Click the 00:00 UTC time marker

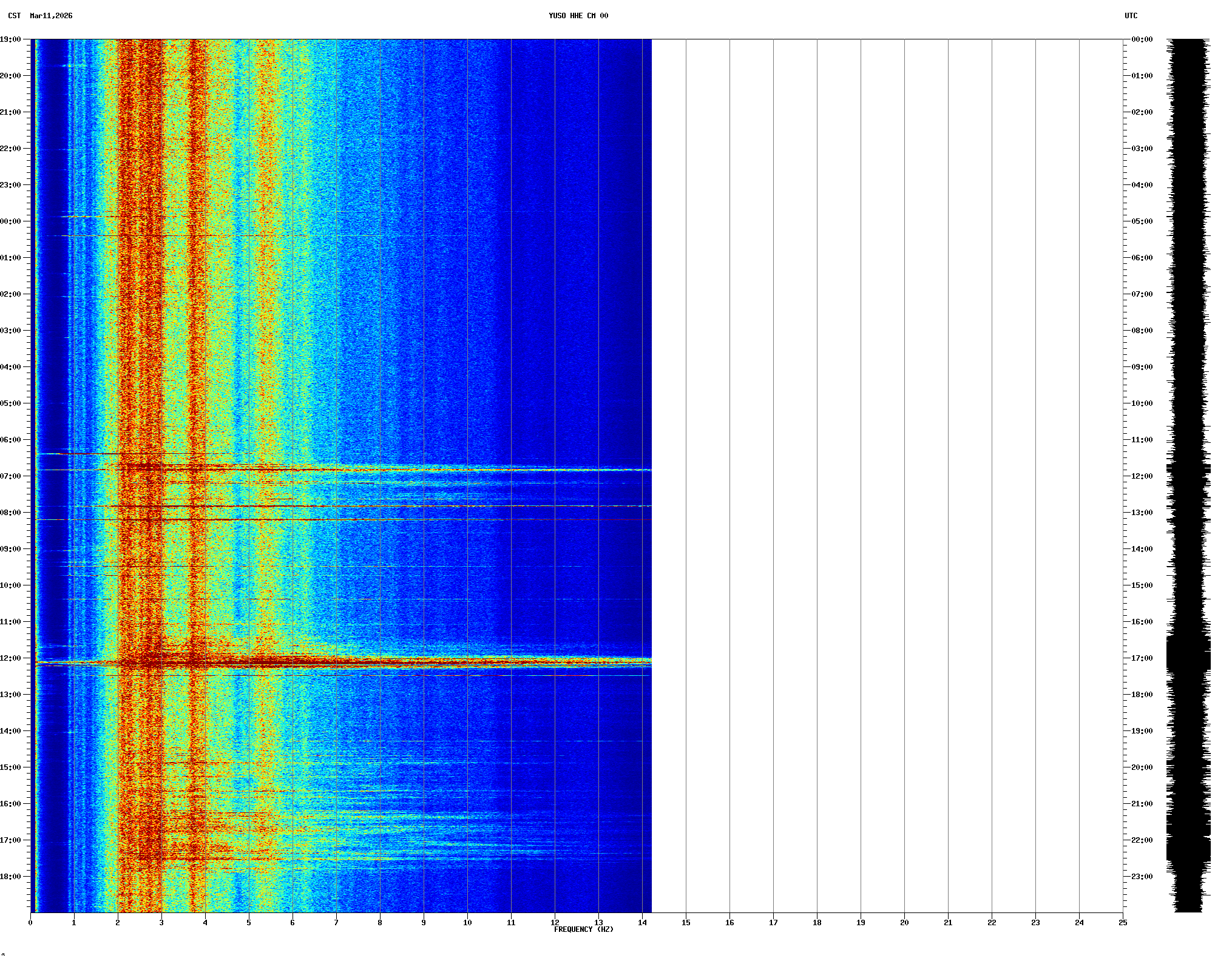click(1142, 39)
